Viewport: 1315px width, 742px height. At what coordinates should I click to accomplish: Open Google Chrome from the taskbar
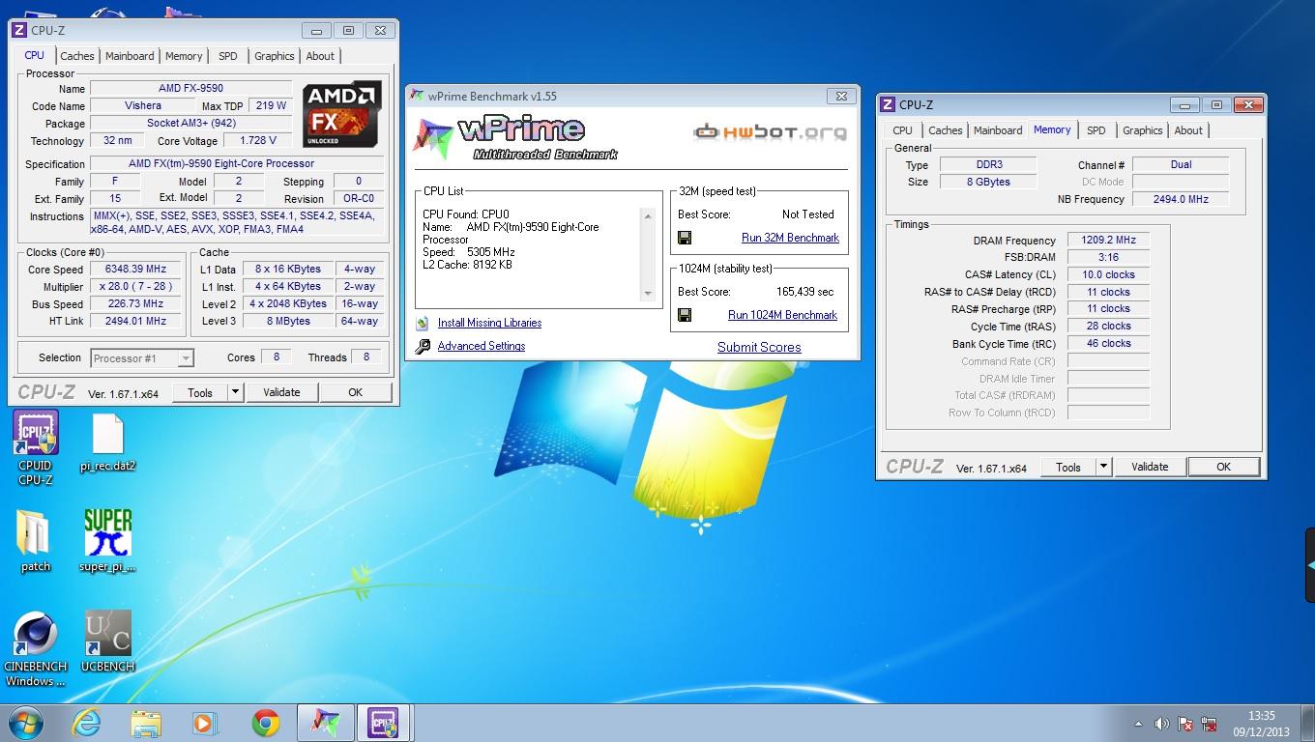coord(265,723)
